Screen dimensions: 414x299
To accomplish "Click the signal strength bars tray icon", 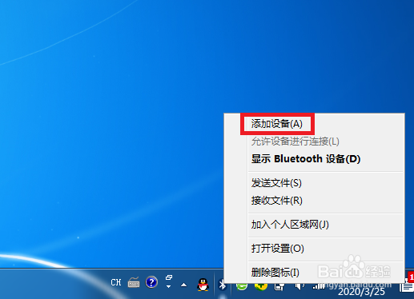I will click(319, 287).
